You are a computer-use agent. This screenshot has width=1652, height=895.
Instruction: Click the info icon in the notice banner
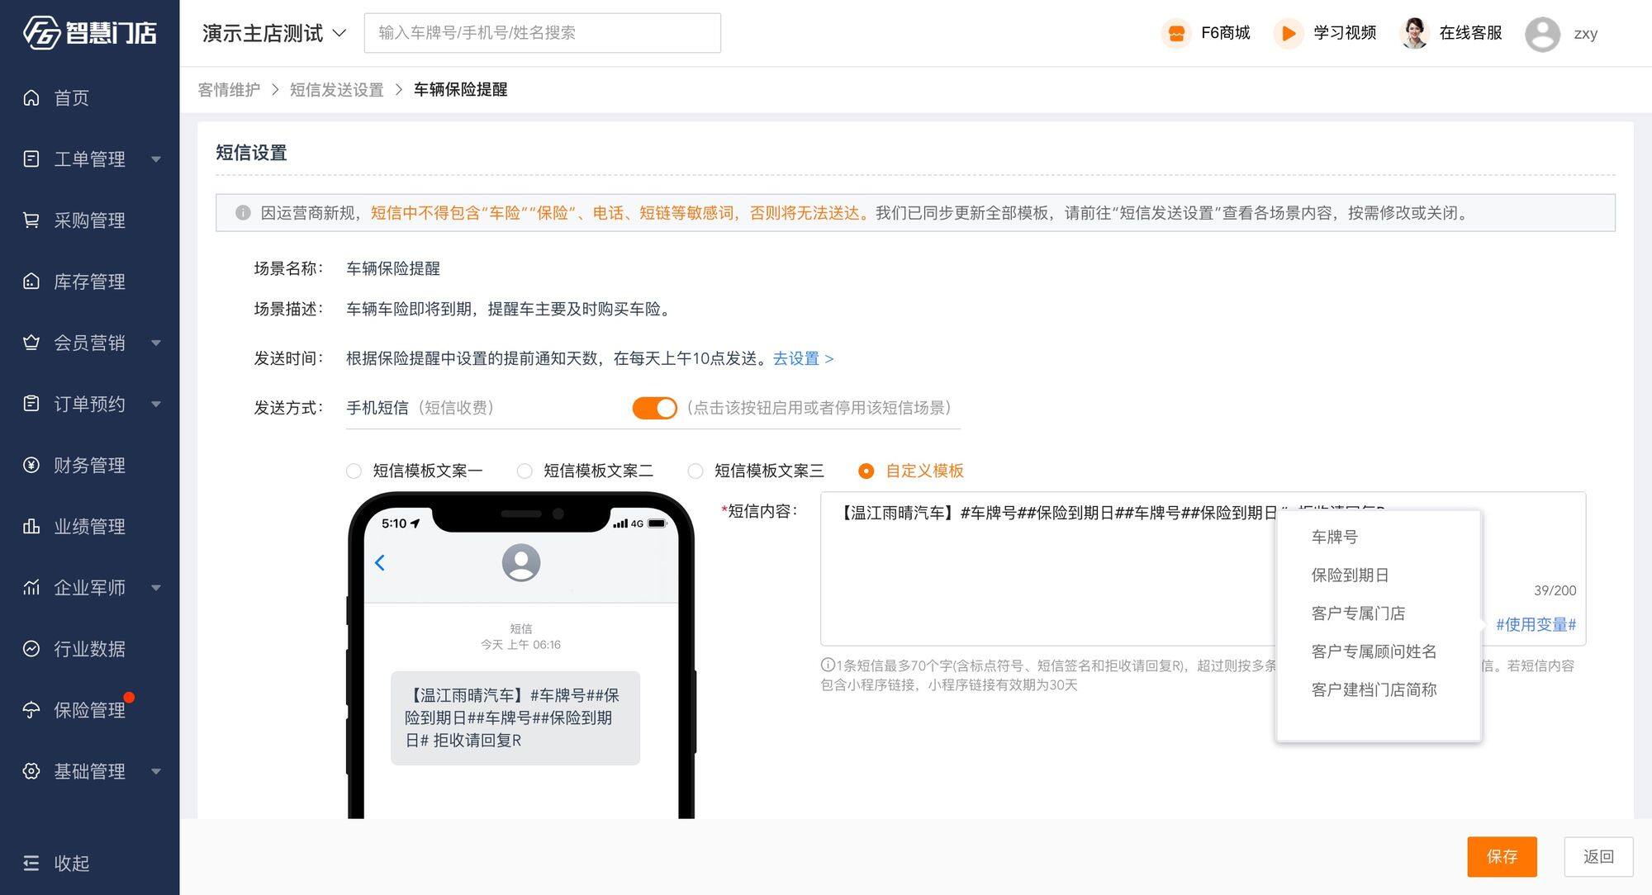click(243, 213)
